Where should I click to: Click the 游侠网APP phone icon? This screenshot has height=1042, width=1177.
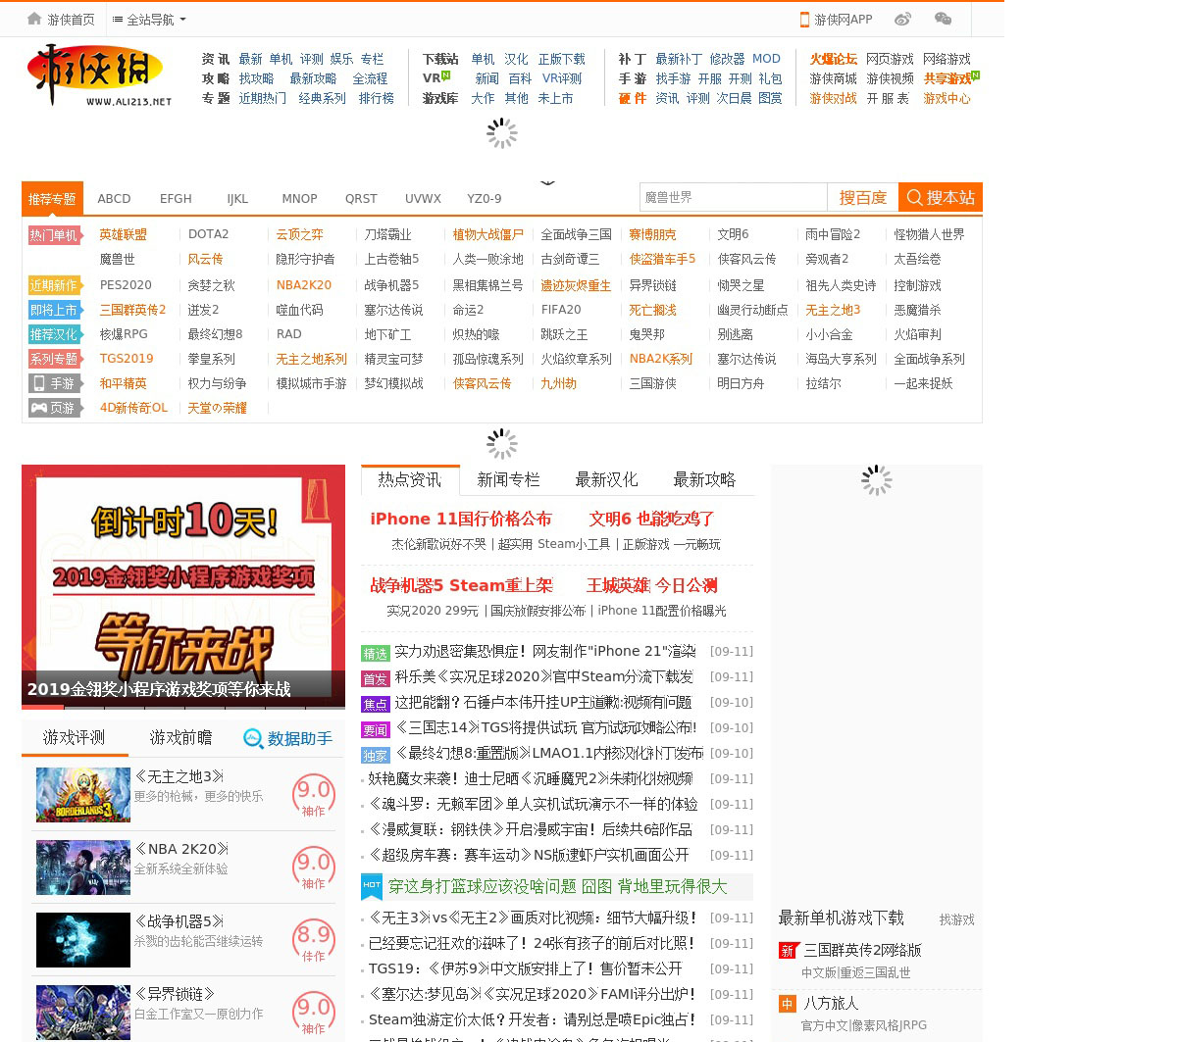804,19
